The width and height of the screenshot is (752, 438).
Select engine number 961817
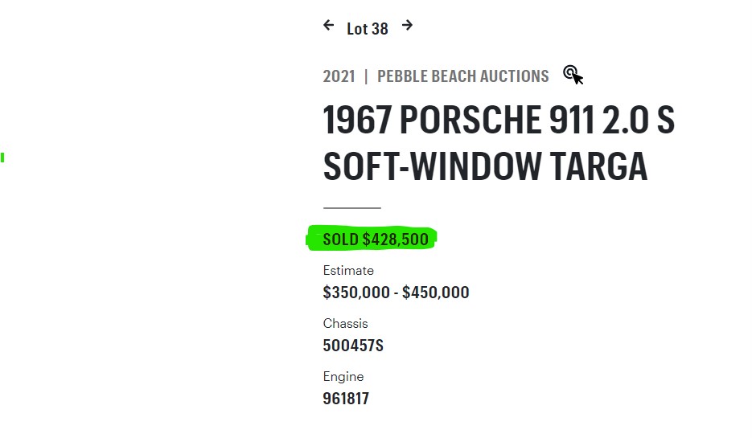(x=346, y=399)
